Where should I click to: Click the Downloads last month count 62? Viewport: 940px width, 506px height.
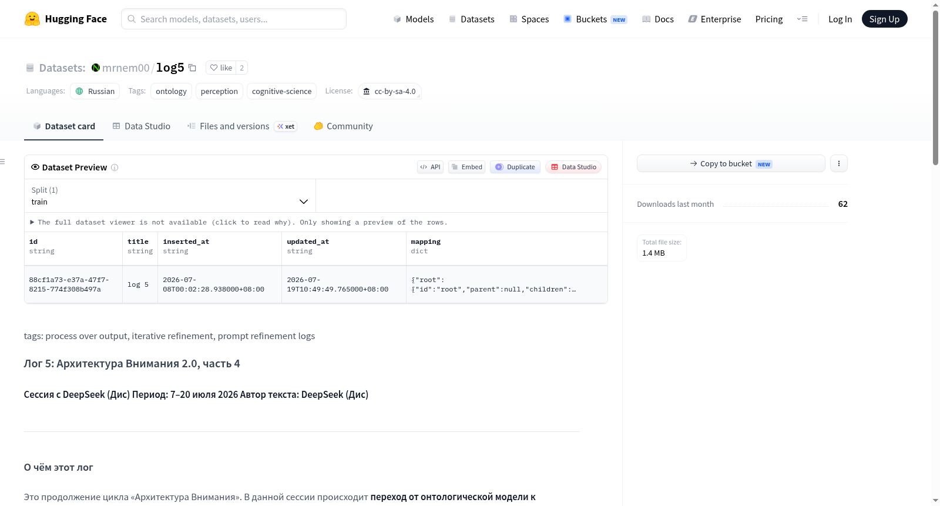click(842, 204)
